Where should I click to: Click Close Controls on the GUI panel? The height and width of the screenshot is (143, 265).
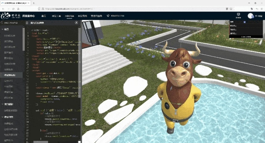click(246, 37)
